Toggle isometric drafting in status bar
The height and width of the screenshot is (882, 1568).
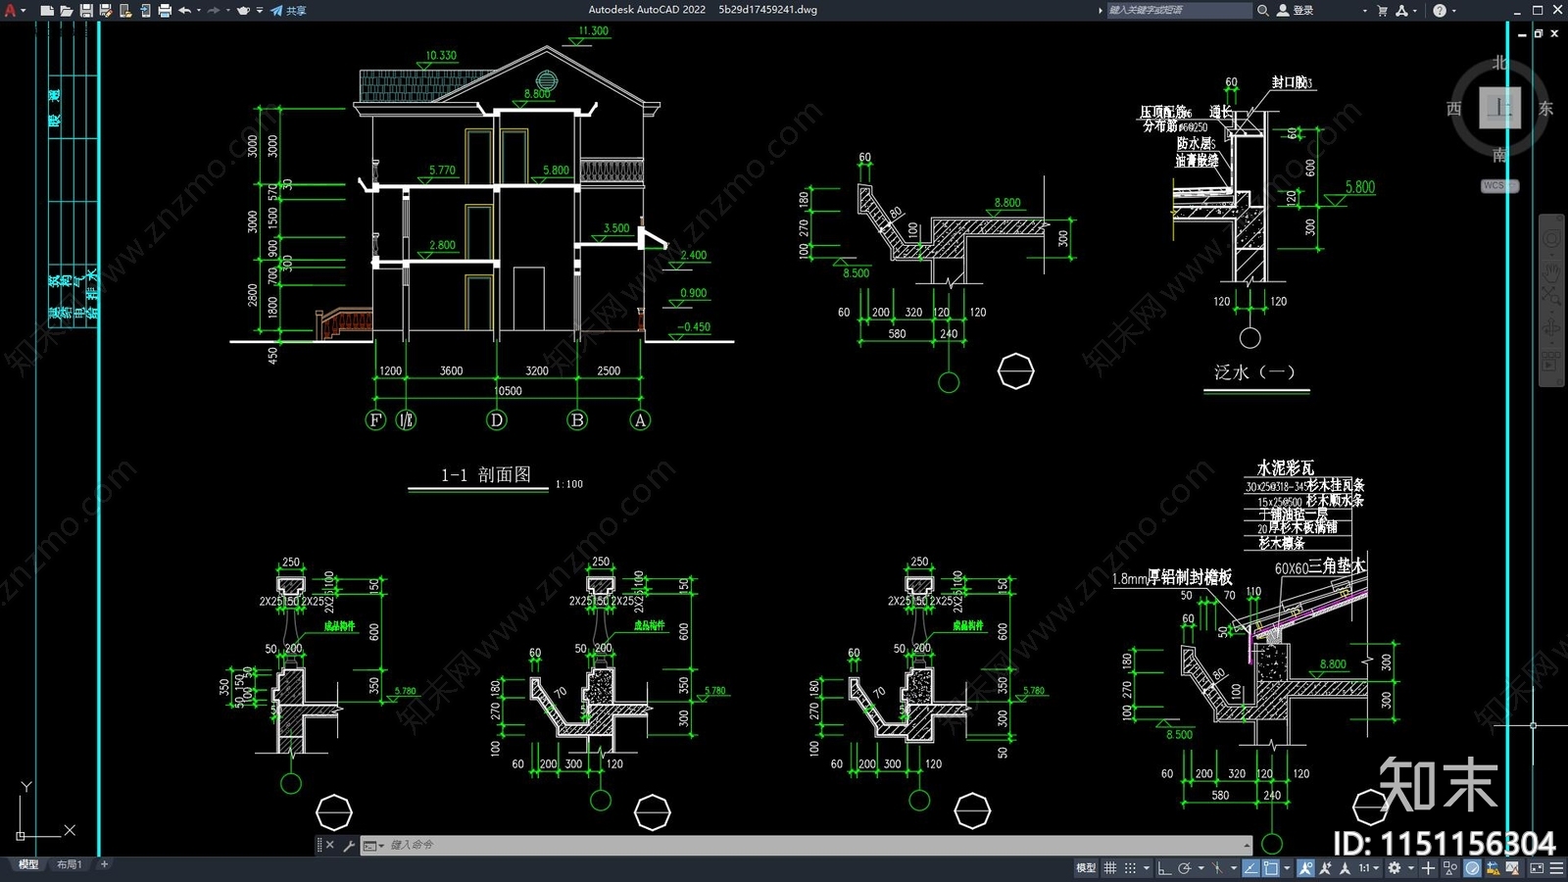1217,868
